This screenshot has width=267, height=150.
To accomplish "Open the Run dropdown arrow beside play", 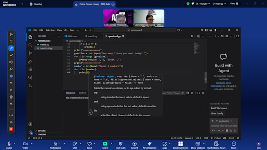I will tap(195, 36).
